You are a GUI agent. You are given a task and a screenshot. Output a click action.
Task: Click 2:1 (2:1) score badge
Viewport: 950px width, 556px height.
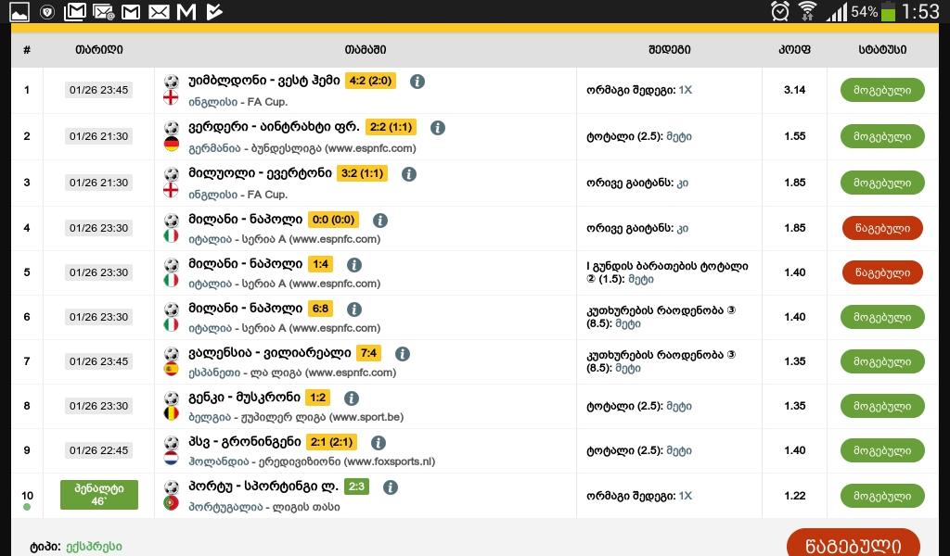pos(331,442)
